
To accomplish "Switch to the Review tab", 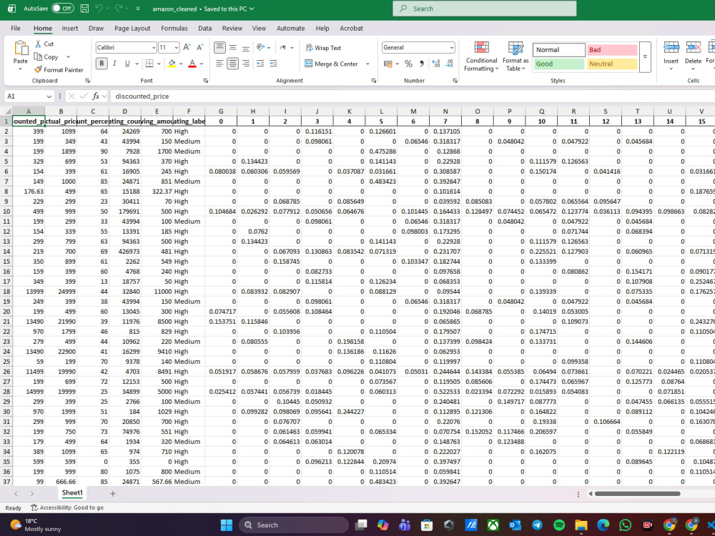I will 232,29.
